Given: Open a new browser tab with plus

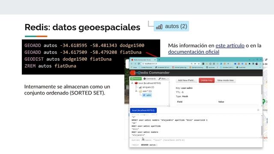Looking at the screenshot, I should [x=159, y=60].
